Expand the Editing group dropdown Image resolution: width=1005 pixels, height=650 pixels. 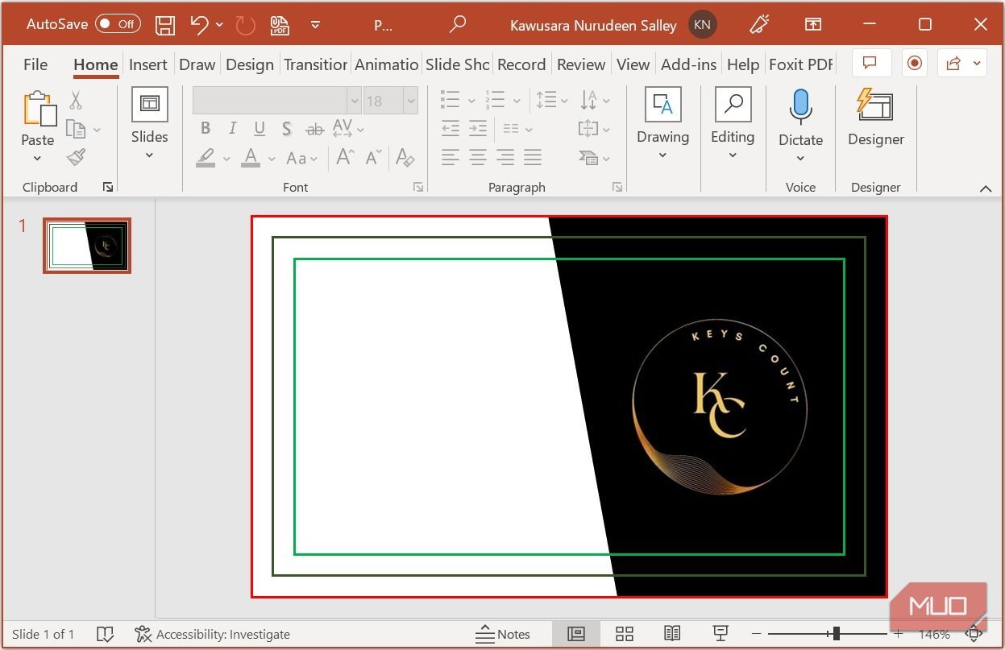point(732,155)
